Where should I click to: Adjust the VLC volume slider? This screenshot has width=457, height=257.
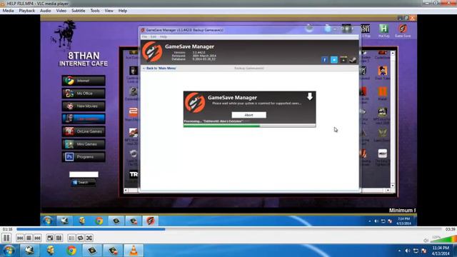(443, 239)
